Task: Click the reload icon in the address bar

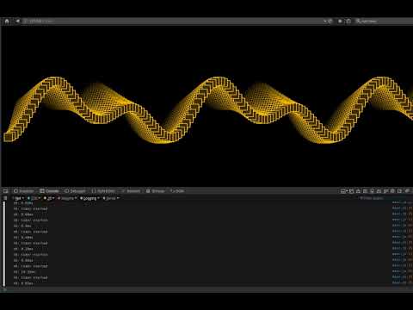Action: (x=330, y=22)
